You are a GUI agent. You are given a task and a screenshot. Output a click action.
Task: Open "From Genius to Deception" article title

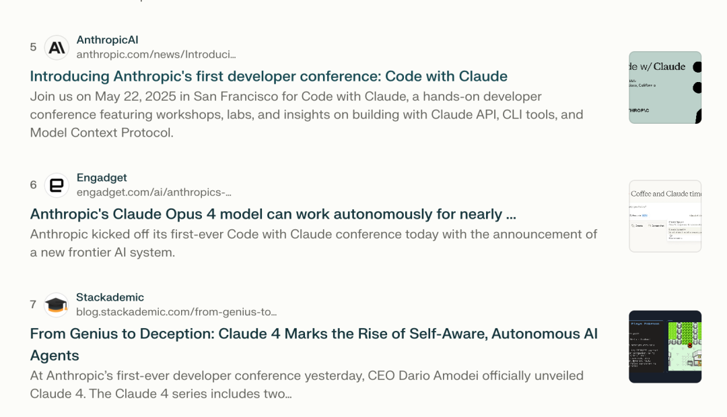coord(314,344)
